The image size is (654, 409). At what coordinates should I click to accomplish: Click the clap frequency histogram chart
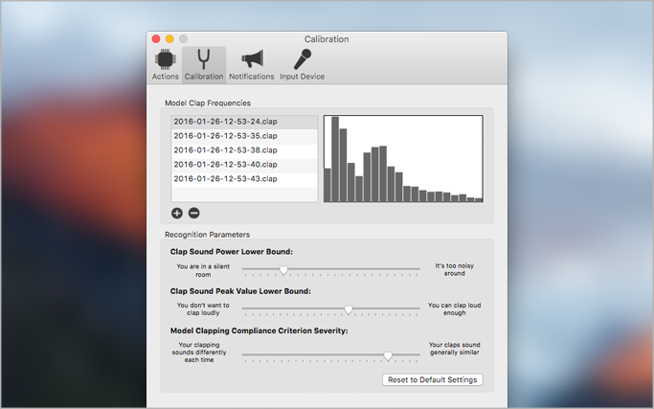click(x=403, y=159)
